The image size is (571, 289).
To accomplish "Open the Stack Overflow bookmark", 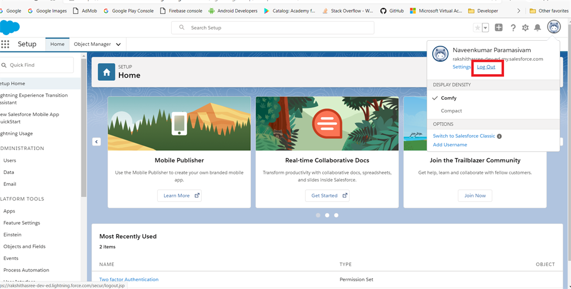I will coord(347,11).
